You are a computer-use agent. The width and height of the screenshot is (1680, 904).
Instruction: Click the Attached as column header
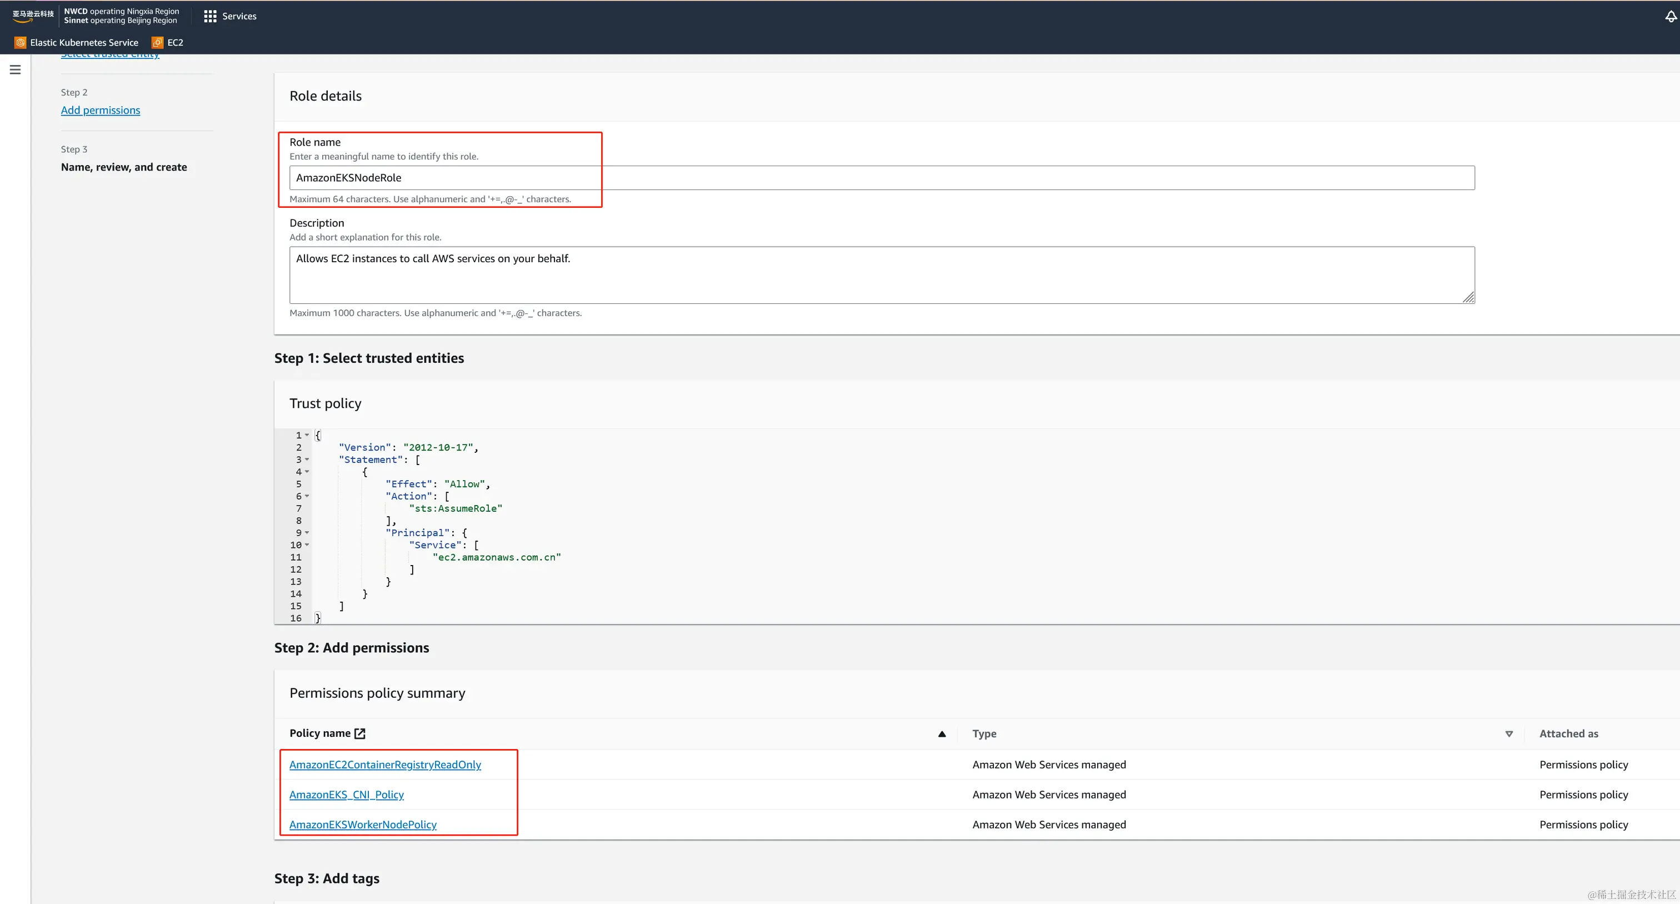pos(1568,734)
